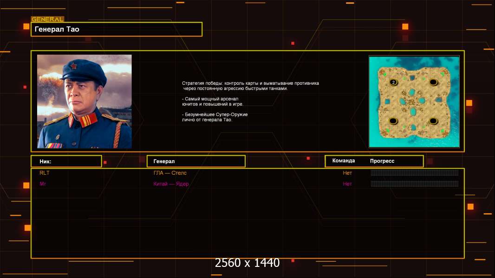The height and width of the screenshot is (278, 495).
Task: Click the desert island map preview
Action: tap(414, 101)
